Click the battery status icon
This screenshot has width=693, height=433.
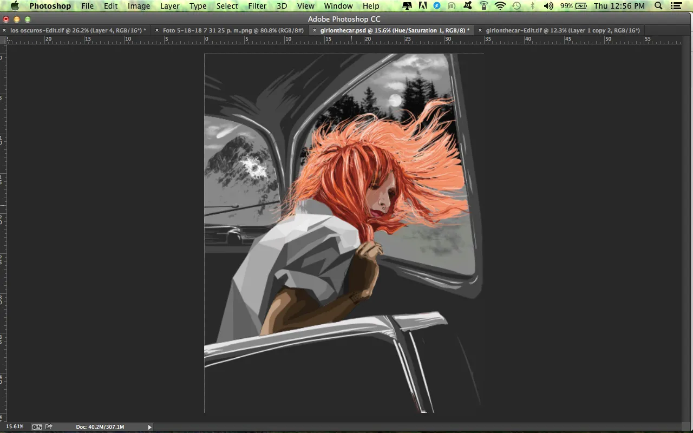click(x=581, y=6)
